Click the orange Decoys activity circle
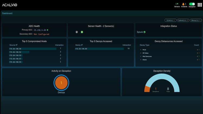The image size is (203, 114). point(61,83)
